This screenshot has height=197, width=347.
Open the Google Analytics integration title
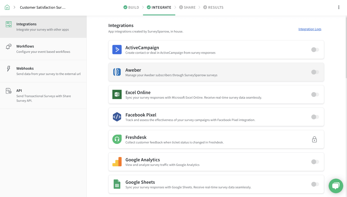tap(143, 160)
